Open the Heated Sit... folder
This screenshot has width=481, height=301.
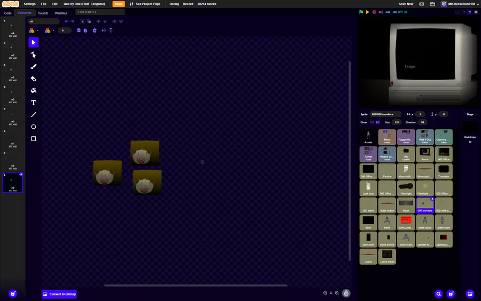coord(387,154)
